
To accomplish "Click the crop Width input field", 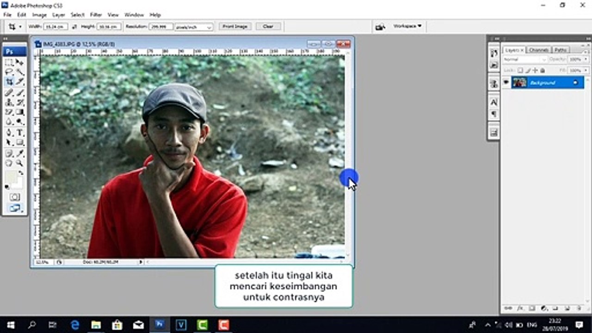I will pos(55,27).
